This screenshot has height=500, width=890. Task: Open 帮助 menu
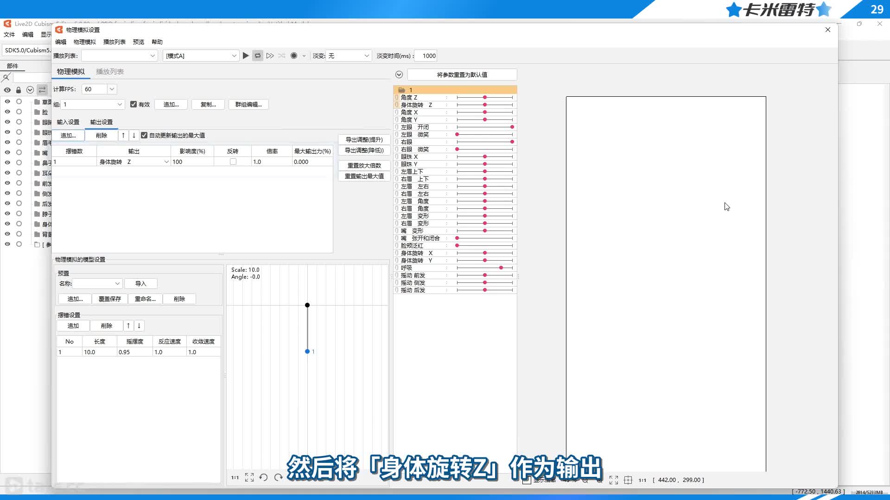(x=157, y=42)
